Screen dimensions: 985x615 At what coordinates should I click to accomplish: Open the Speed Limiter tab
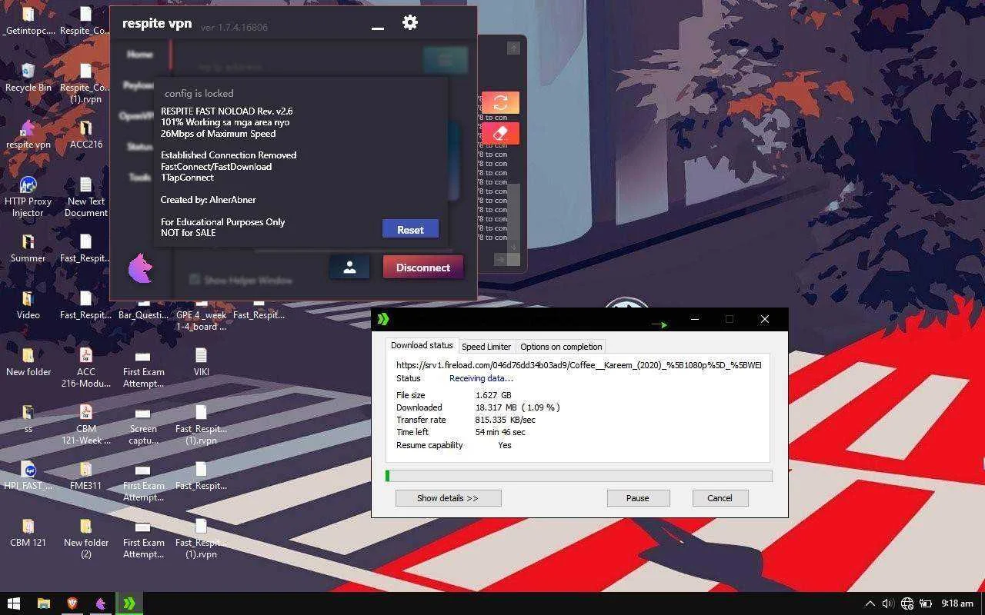486,347
